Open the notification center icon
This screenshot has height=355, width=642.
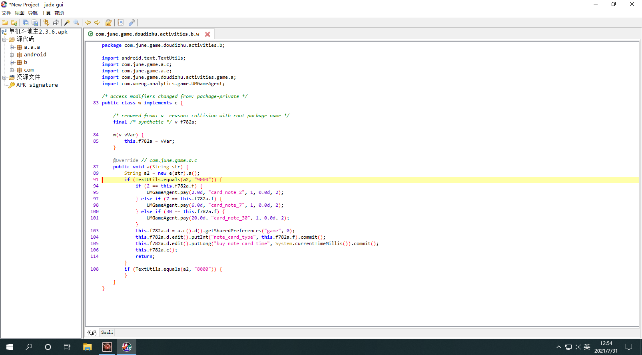coord(629,347)
